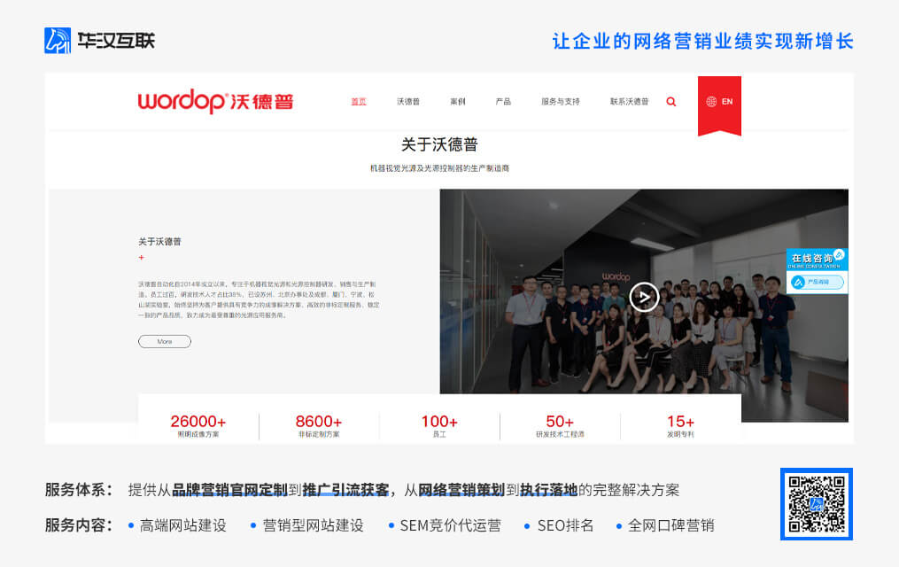Open the 在线咨询 online consultation widget

click(817, 259)
